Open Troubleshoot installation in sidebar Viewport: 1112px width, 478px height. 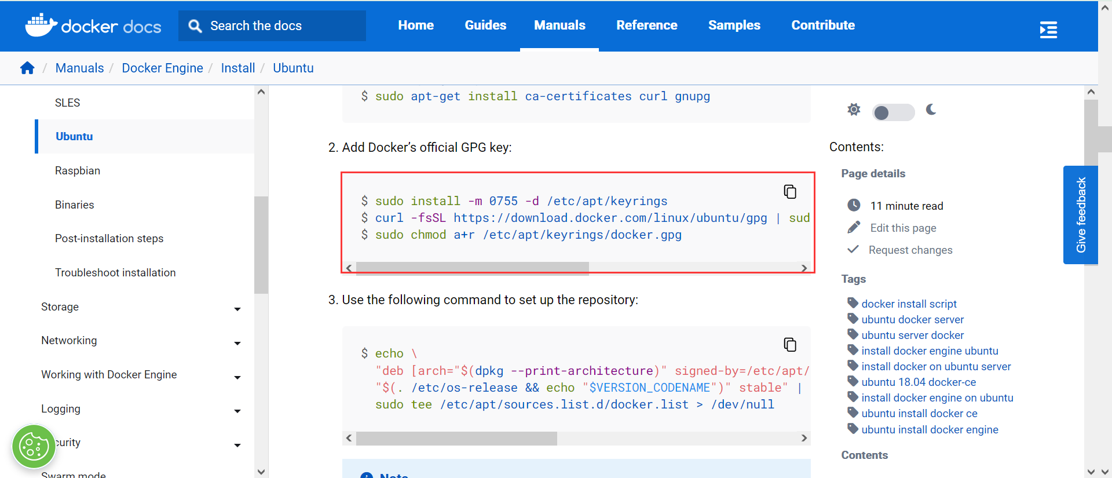115,272
